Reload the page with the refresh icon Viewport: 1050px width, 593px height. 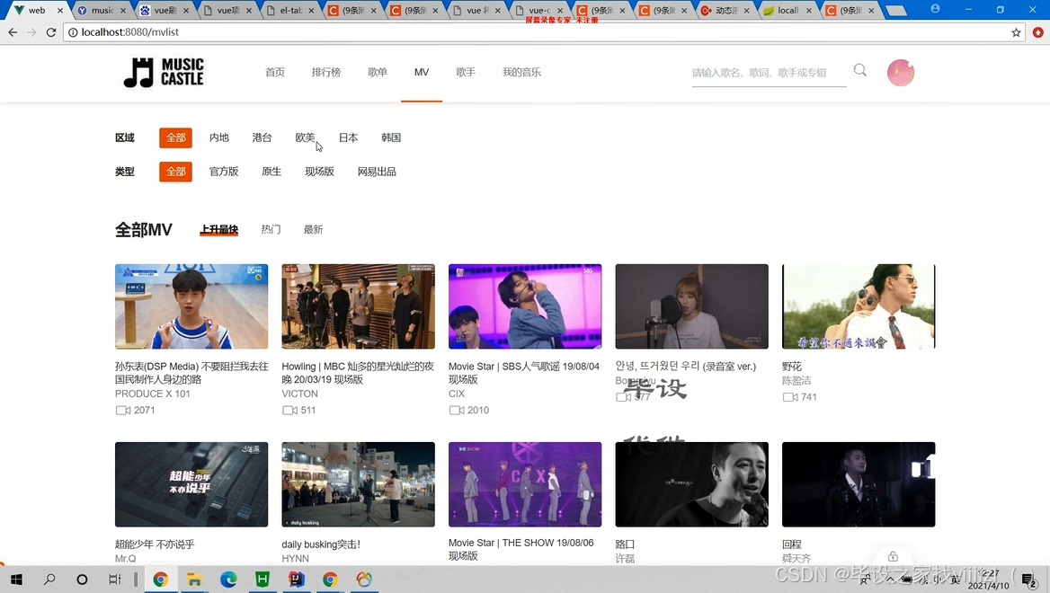tap(51, 32)
